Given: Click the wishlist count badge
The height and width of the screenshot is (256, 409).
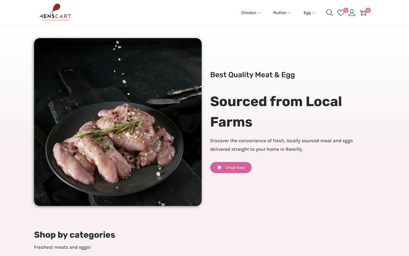Looking at the screenshot, I should (x=346, y=10).
